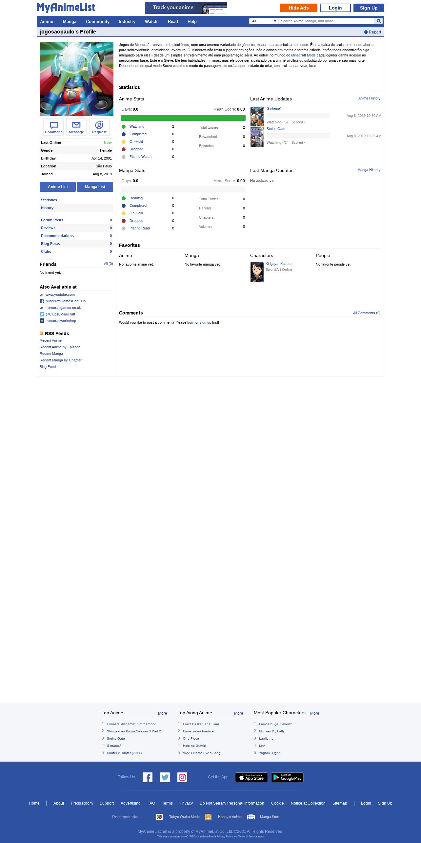
Task: Open the Manga menu
Action: coord(70,21)
